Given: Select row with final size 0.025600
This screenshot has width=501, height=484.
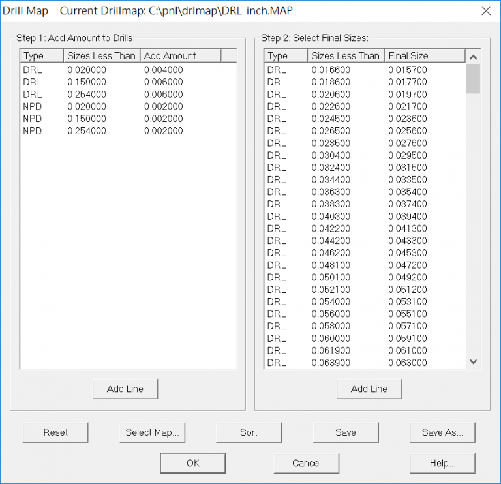Looking at the screenshot, I should [x=365, y=130].
